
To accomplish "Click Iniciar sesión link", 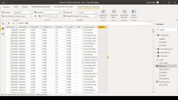I will click(151, 2).
